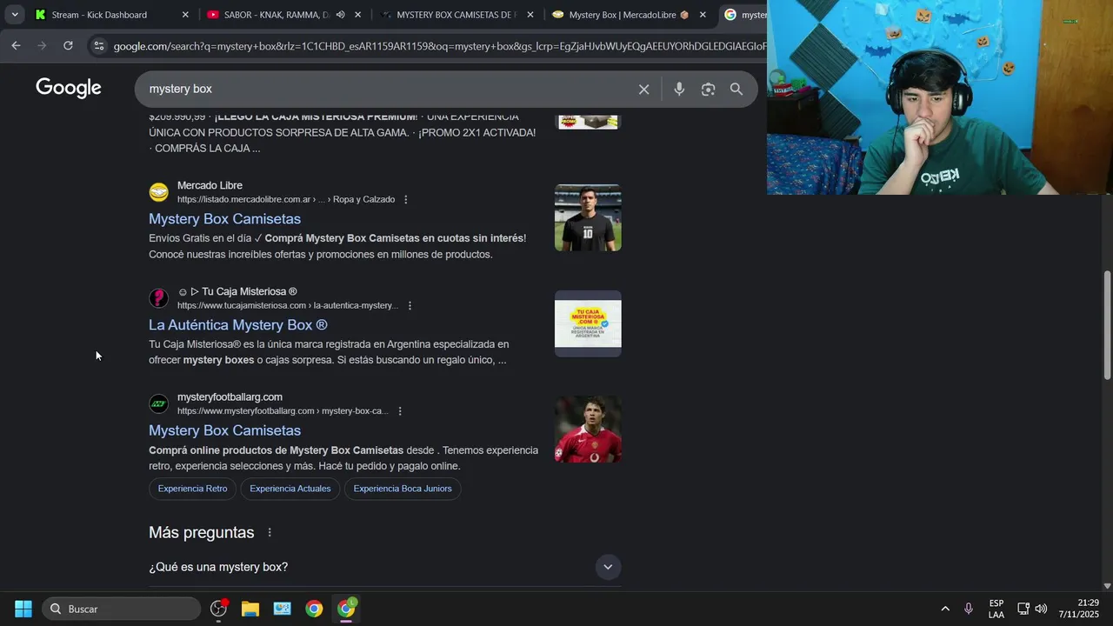Switch to the Stream - Kick Dashboard tab
Image resolution: width=1113 pixels, height=626 pixels.
(x=98, y=15)
